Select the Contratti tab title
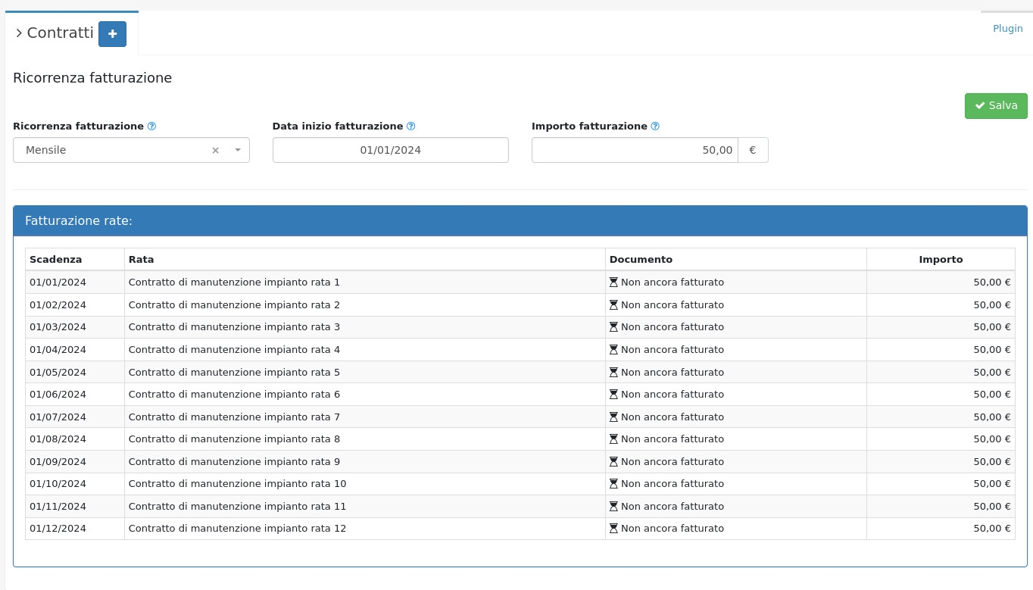The image size is (1033, 590). [60, 33]
